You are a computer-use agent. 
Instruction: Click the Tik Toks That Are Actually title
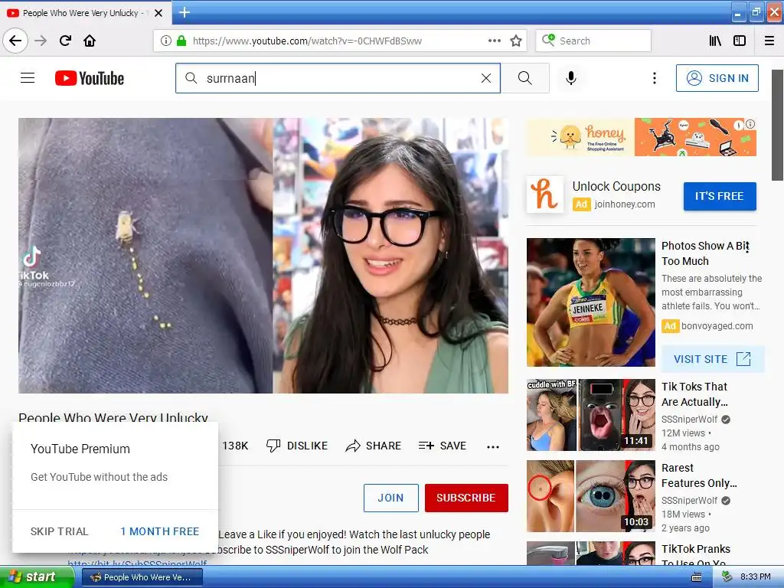694,394
